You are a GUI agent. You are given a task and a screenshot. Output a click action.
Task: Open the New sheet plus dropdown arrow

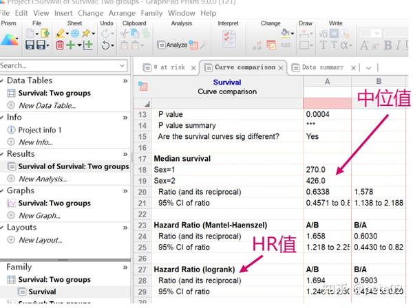pos(79,45)
